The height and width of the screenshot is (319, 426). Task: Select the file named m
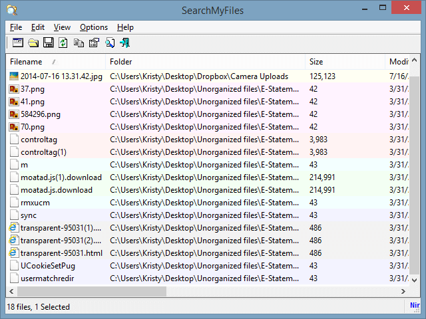[24, 165]
